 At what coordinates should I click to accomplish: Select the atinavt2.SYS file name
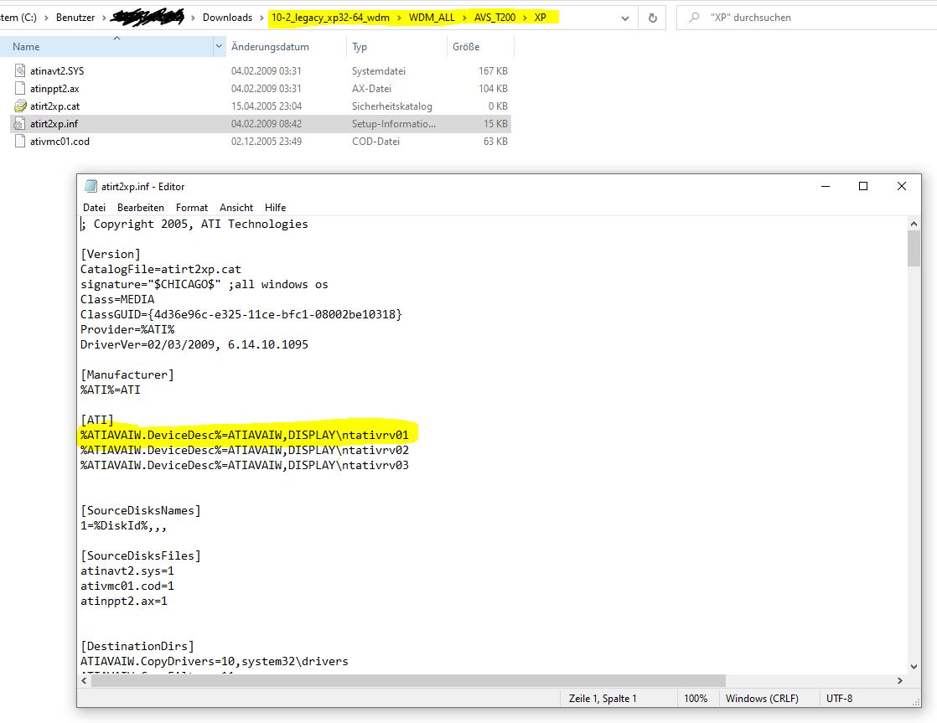tap(57, 71)
